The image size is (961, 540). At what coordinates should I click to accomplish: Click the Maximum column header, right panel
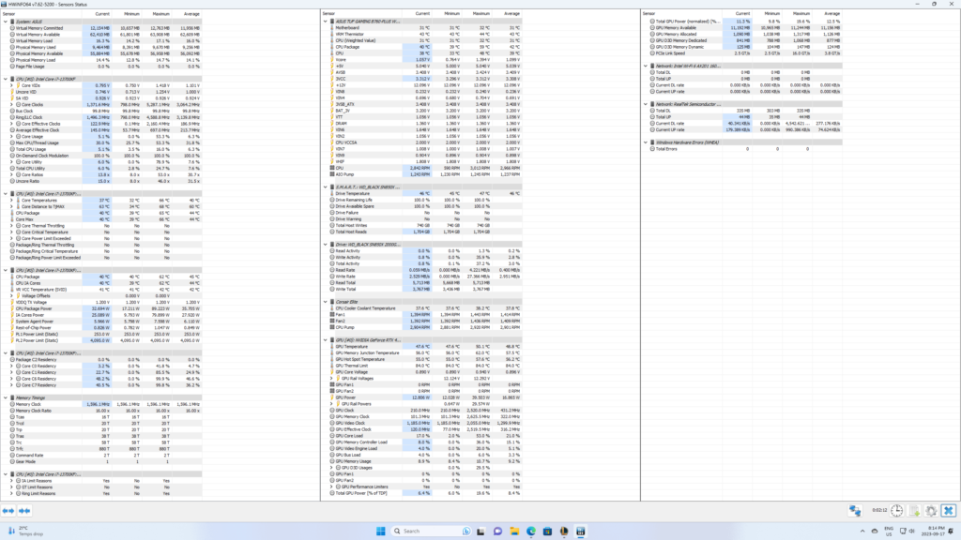[x=801, y=13]
